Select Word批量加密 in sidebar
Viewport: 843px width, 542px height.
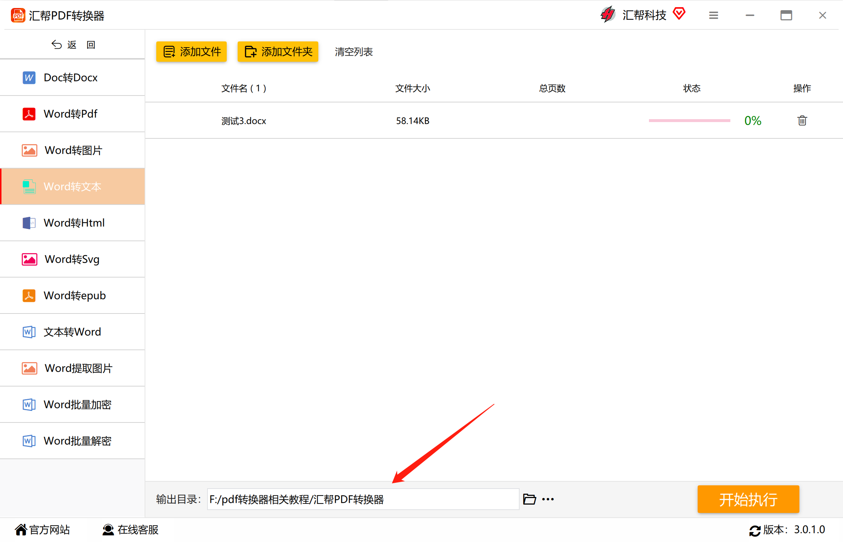[x=72, y=405]
